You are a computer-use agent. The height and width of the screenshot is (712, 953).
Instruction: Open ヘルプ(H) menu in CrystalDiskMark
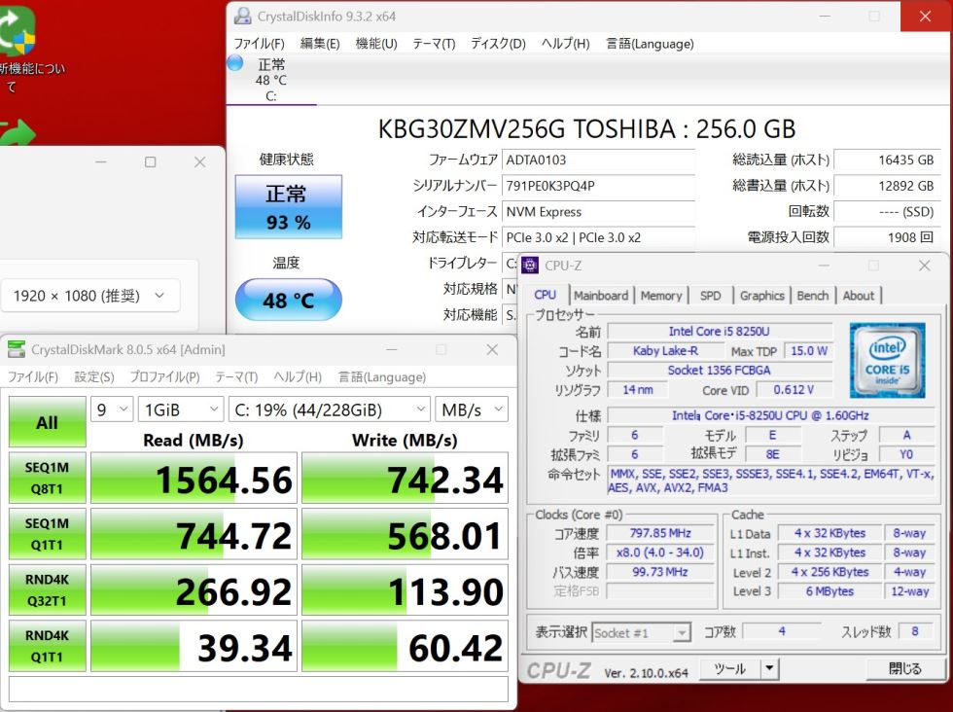[298, 377]
